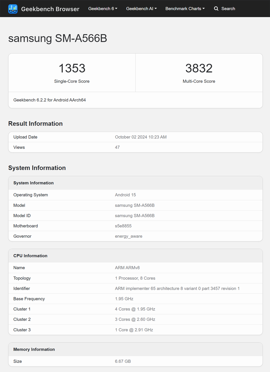
Task: Click the Motherboard row label
Action: 25,226
